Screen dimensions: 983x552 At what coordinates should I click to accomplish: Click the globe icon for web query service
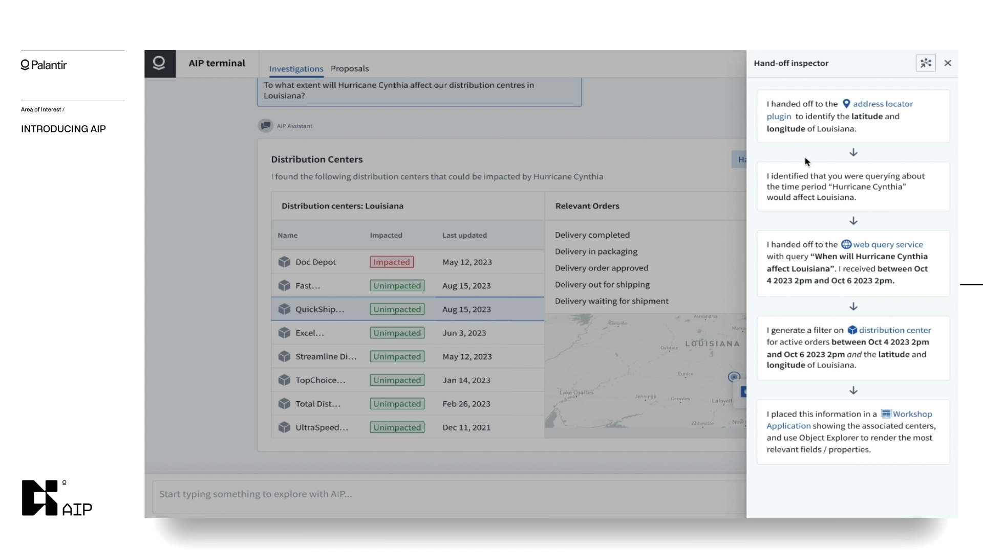coord(846,244)
